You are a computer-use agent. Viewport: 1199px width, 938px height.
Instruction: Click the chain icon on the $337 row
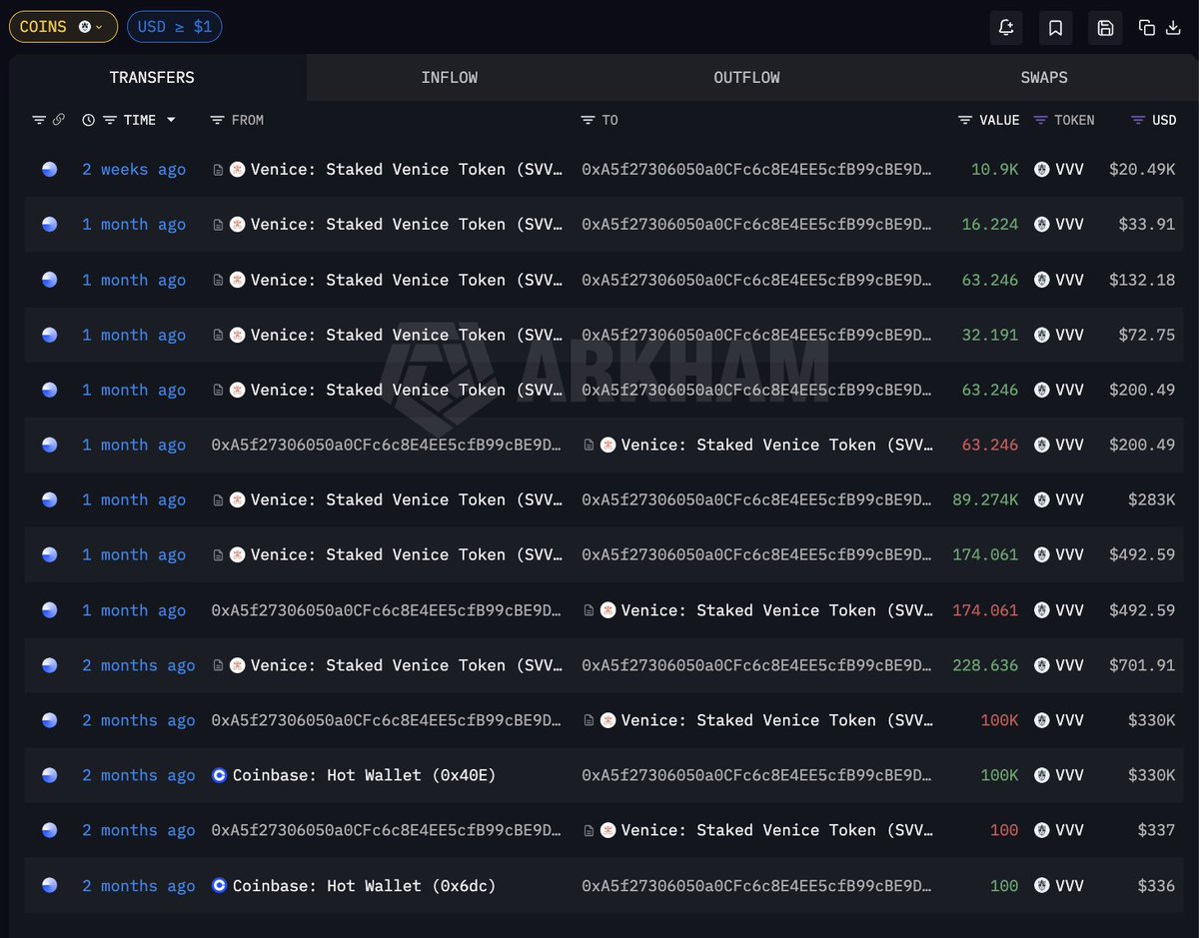[x=49, y=830]
